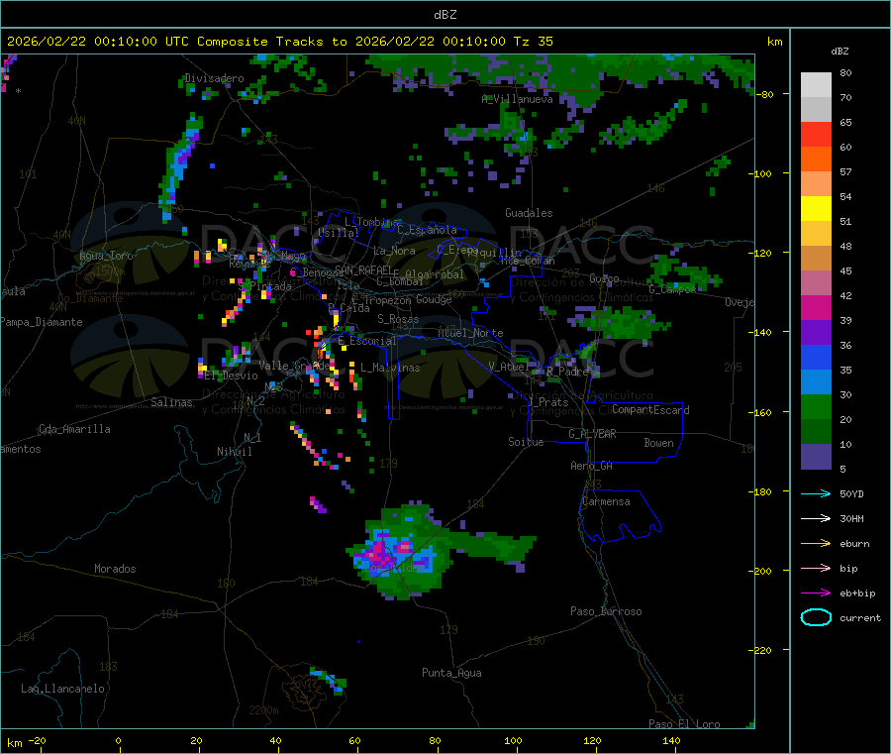The height and width of the screenshot is (754, 891).
Task: Click the 50YD cyan arrow legend icon
Action: pos(816,493)
